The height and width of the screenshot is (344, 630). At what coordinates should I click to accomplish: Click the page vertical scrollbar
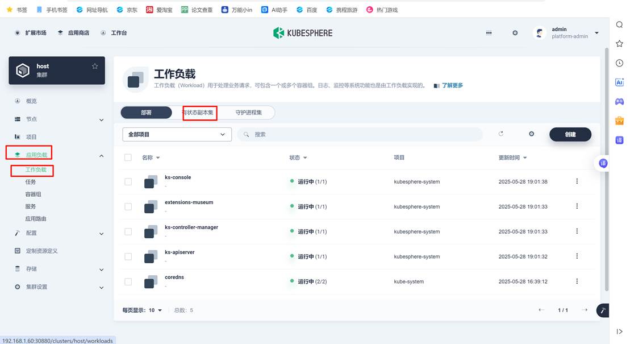(607, 169)
